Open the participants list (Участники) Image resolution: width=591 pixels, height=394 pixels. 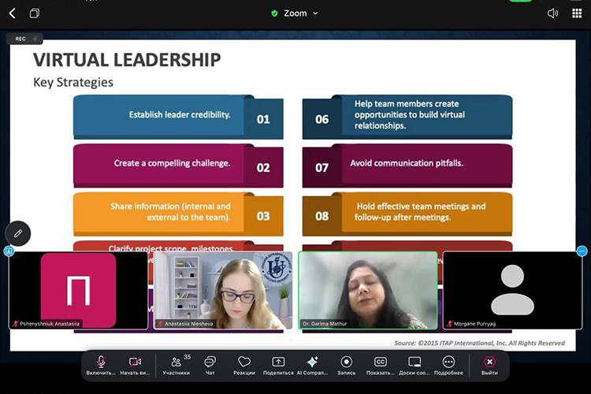176,362
